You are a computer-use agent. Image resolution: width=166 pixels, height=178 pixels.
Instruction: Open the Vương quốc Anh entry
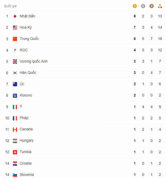point(34,61)
